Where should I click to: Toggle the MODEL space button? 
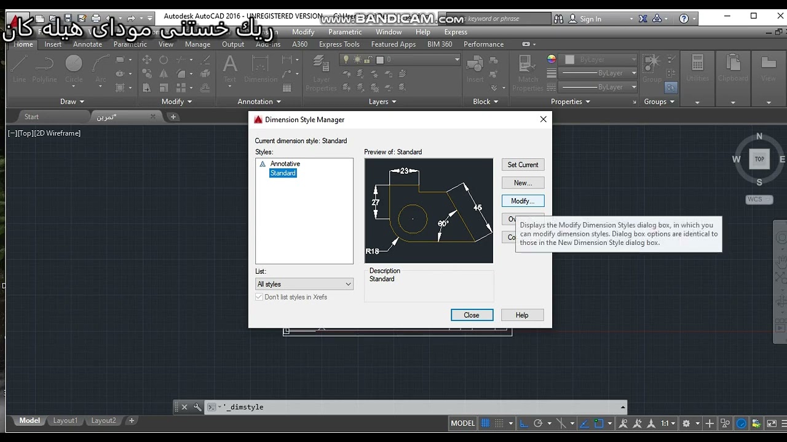pyautogui.click(x=463, y=423)
